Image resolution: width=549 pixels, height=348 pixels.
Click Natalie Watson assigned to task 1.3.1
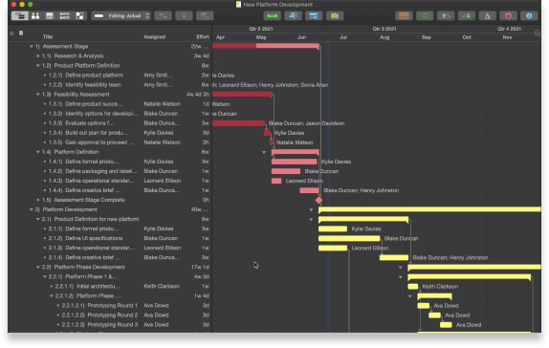click(x=162, y=104)
